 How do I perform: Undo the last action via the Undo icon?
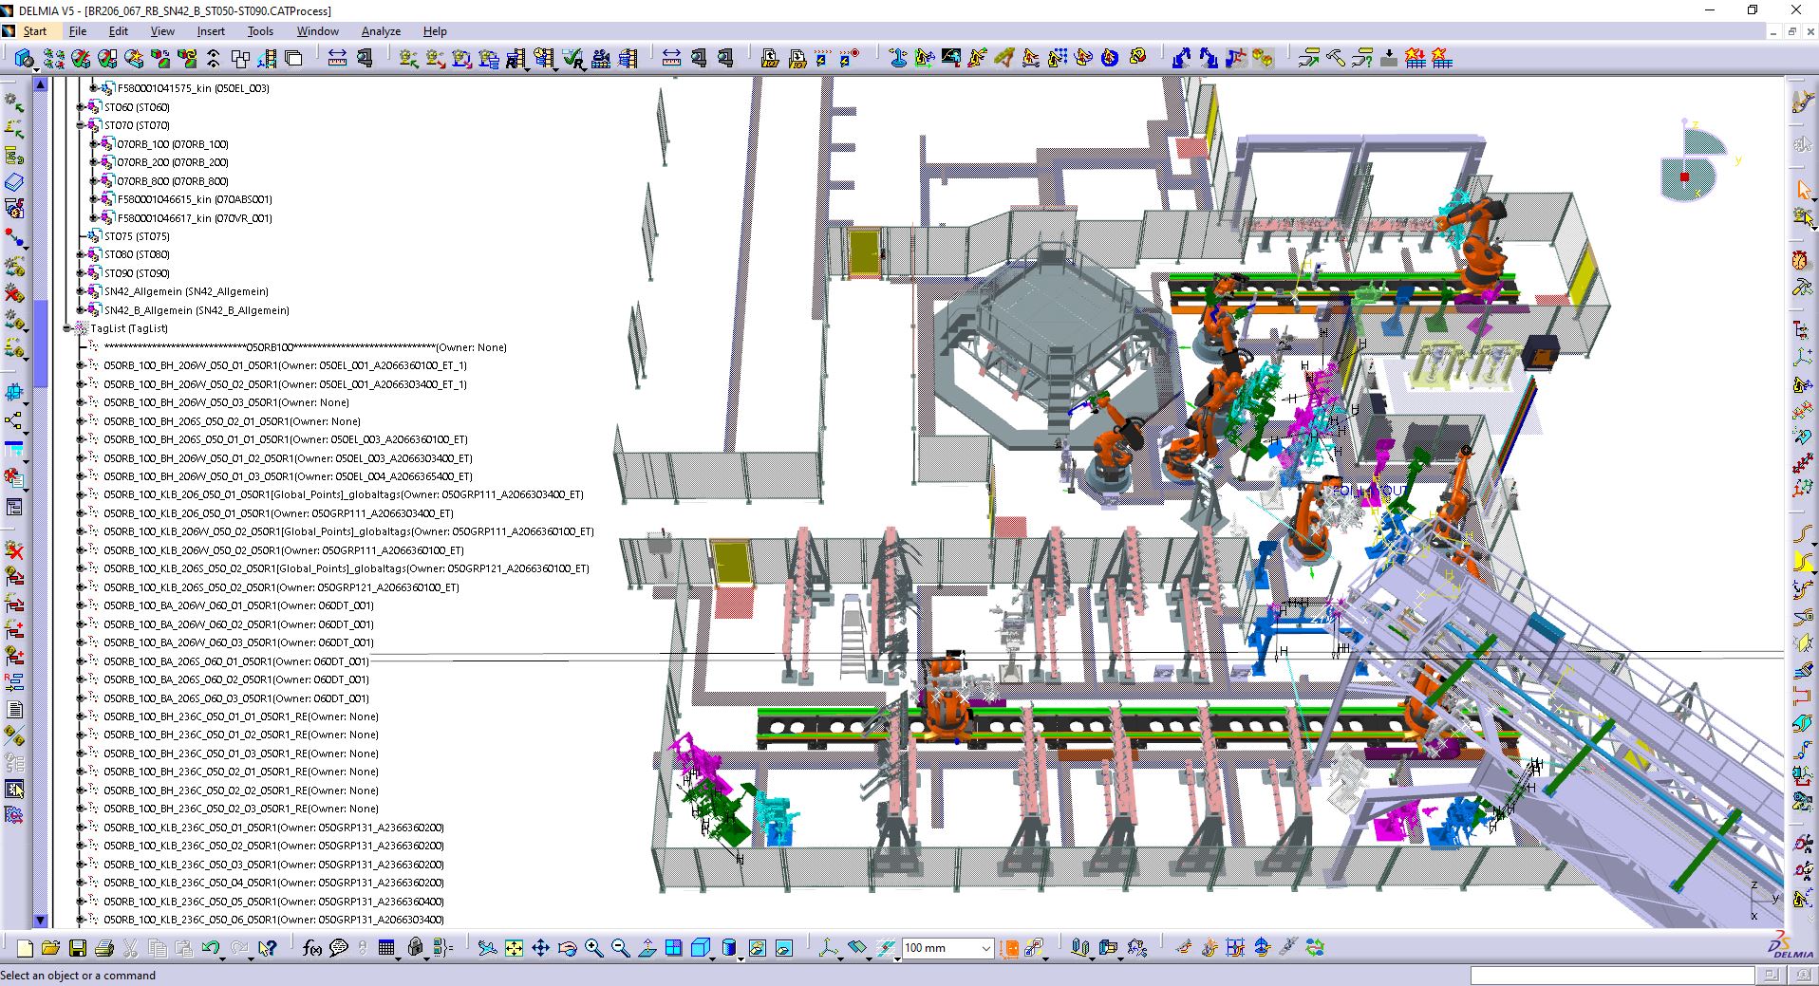[x=211, y=947]
